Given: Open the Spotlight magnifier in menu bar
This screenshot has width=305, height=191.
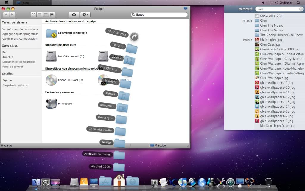Looking at the screenshot, I should [298, 2].
